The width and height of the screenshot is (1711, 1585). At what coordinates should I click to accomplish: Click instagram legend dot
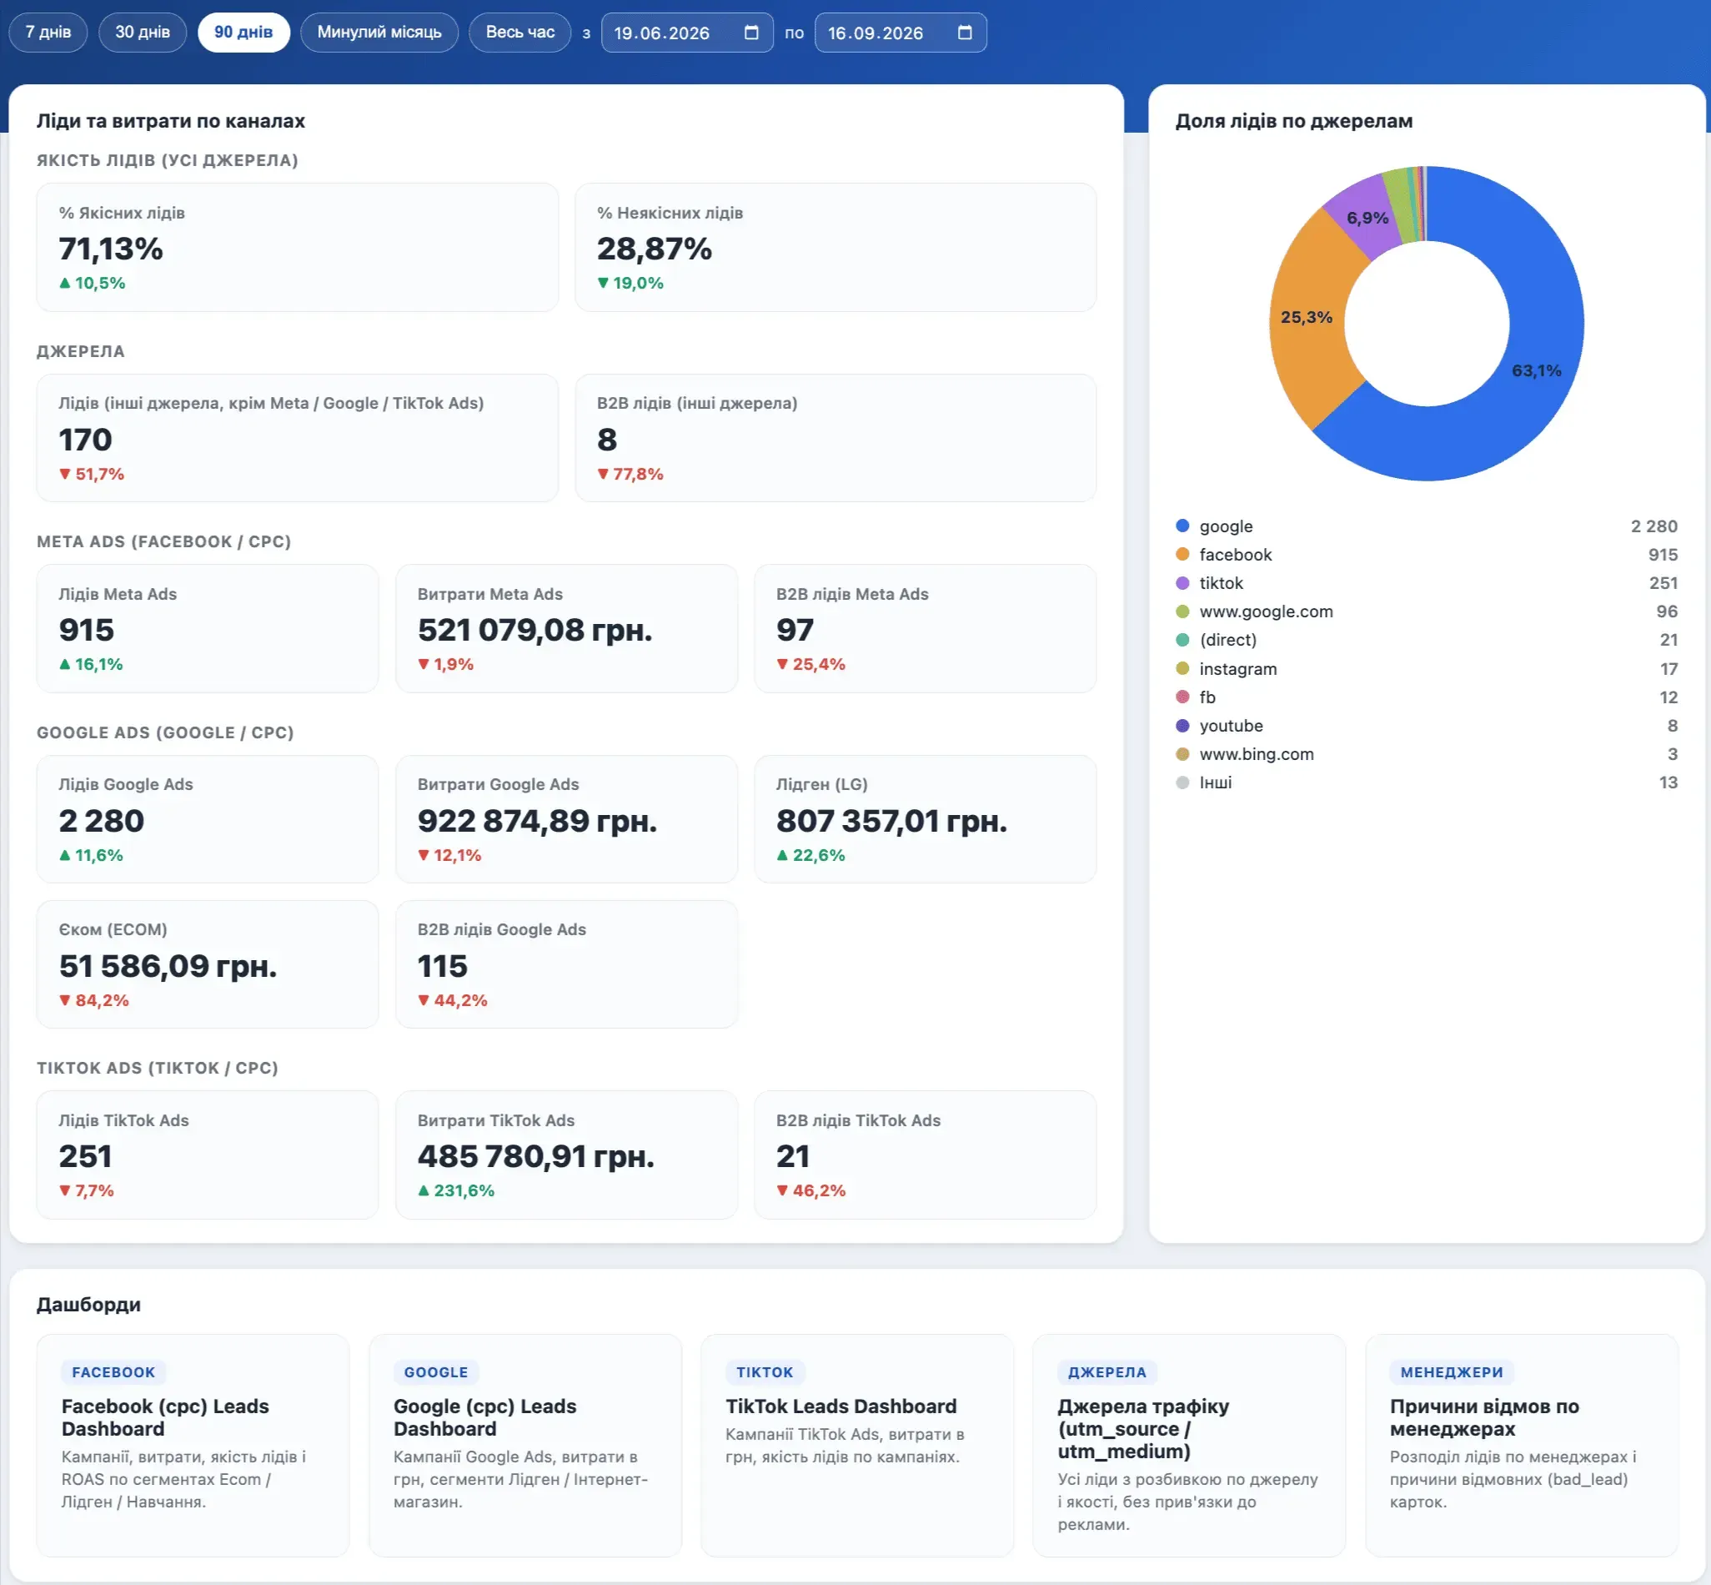tap(1182, 668)
